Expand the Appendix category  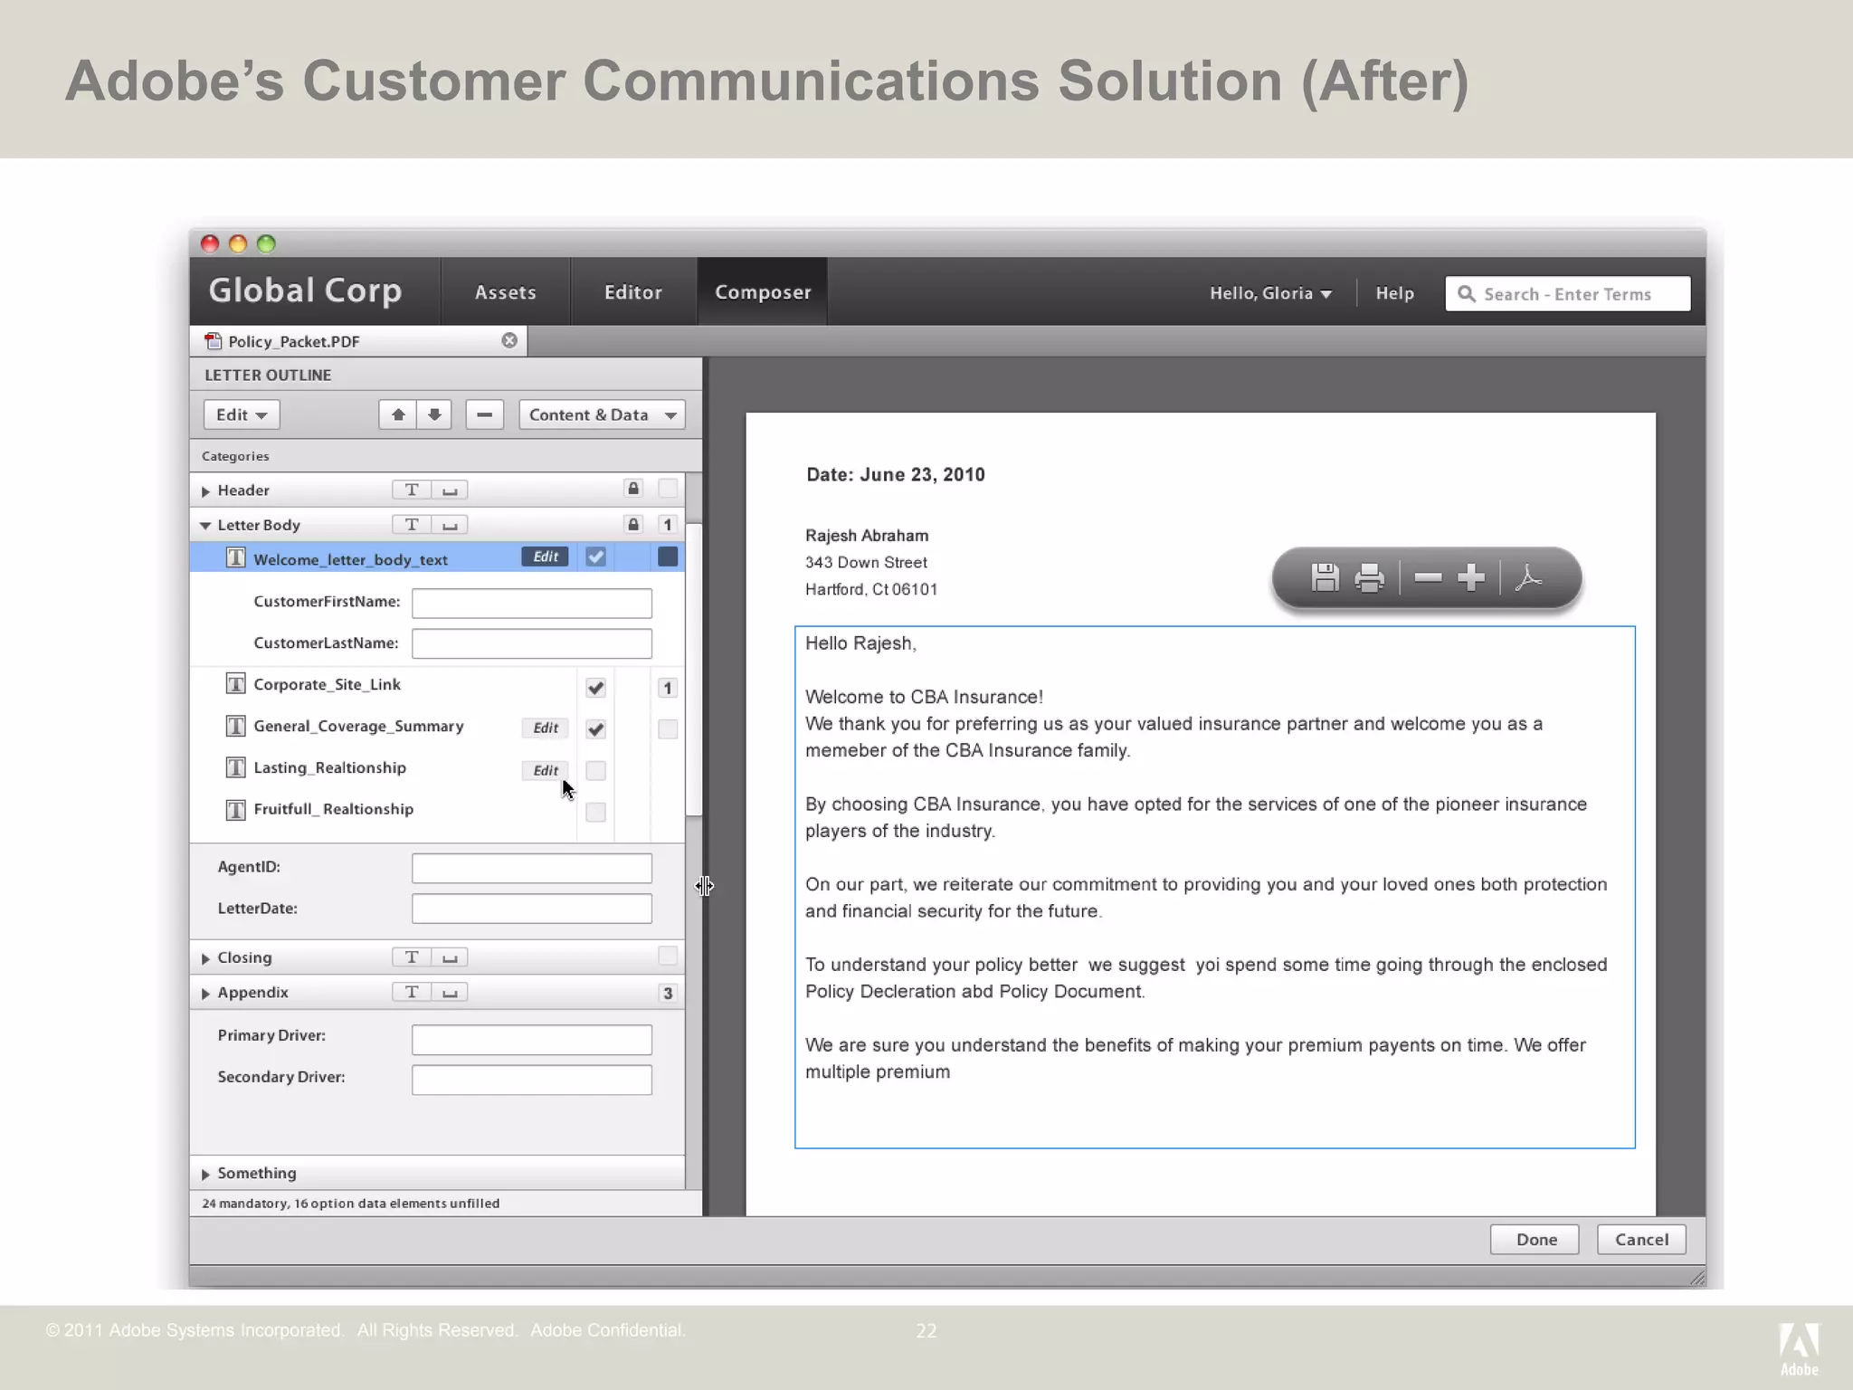pyautogui.click(x=205, y=994)
